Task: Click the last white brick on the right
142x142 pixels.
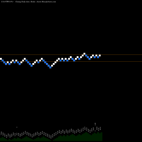Action: click(x=100, y=55)
